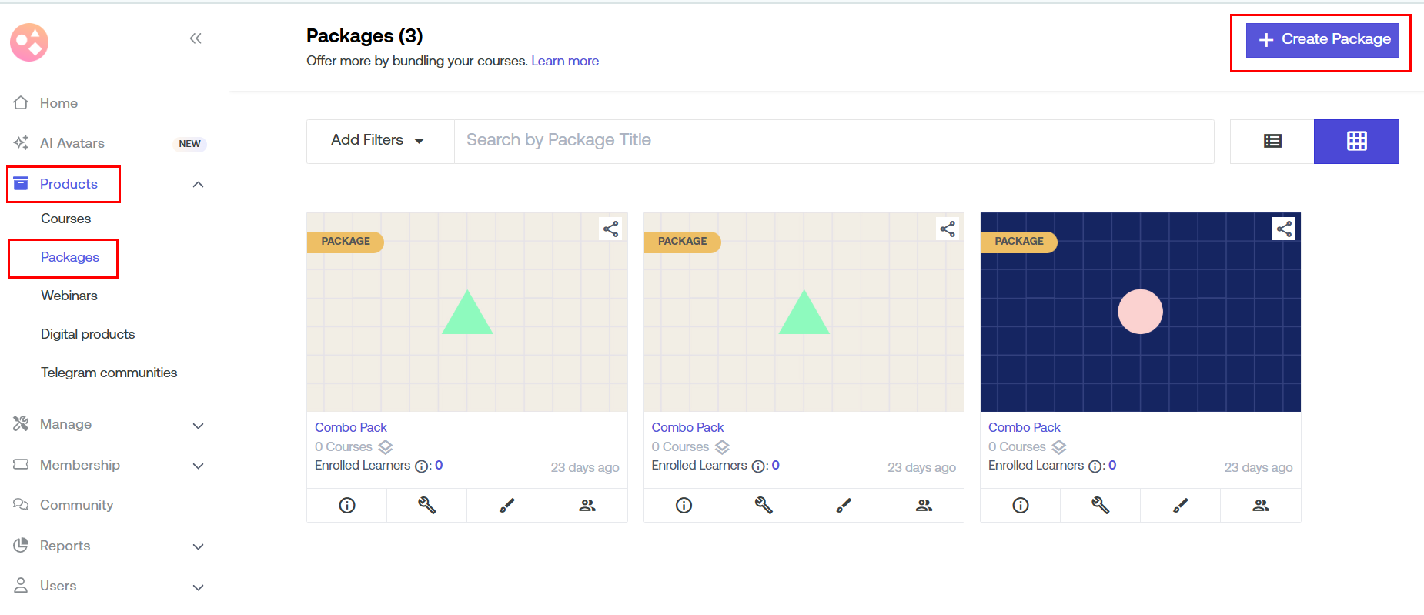Open Digital products from the sidebar
Screen dimensions: 1424x615
point(88,334)
